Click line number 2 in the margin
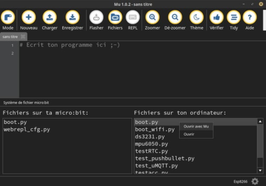The width and height of the screenshot is (266, 186). point(12,53)
